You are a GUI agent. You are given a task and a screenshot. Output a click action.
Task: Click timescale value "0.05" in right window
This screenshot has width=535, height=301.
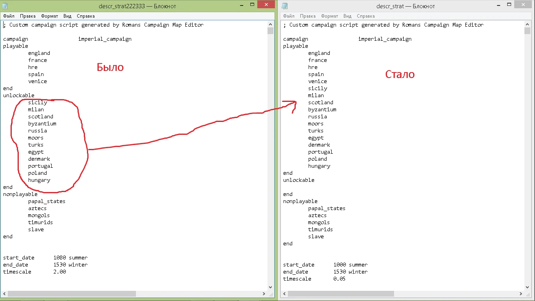[x=340, y=279]
